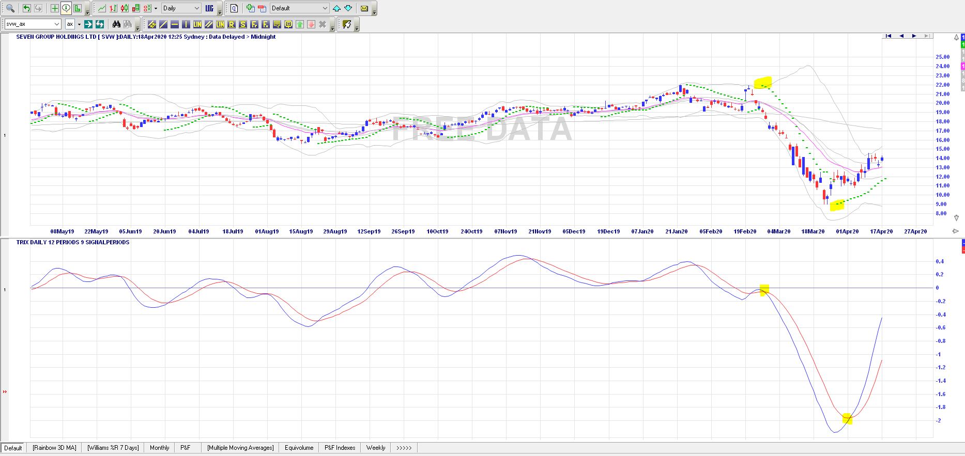This screenshot has width=965, height=456.
Task: Open the Multiple Moving Averages tab
Action: tap(240, 448)
